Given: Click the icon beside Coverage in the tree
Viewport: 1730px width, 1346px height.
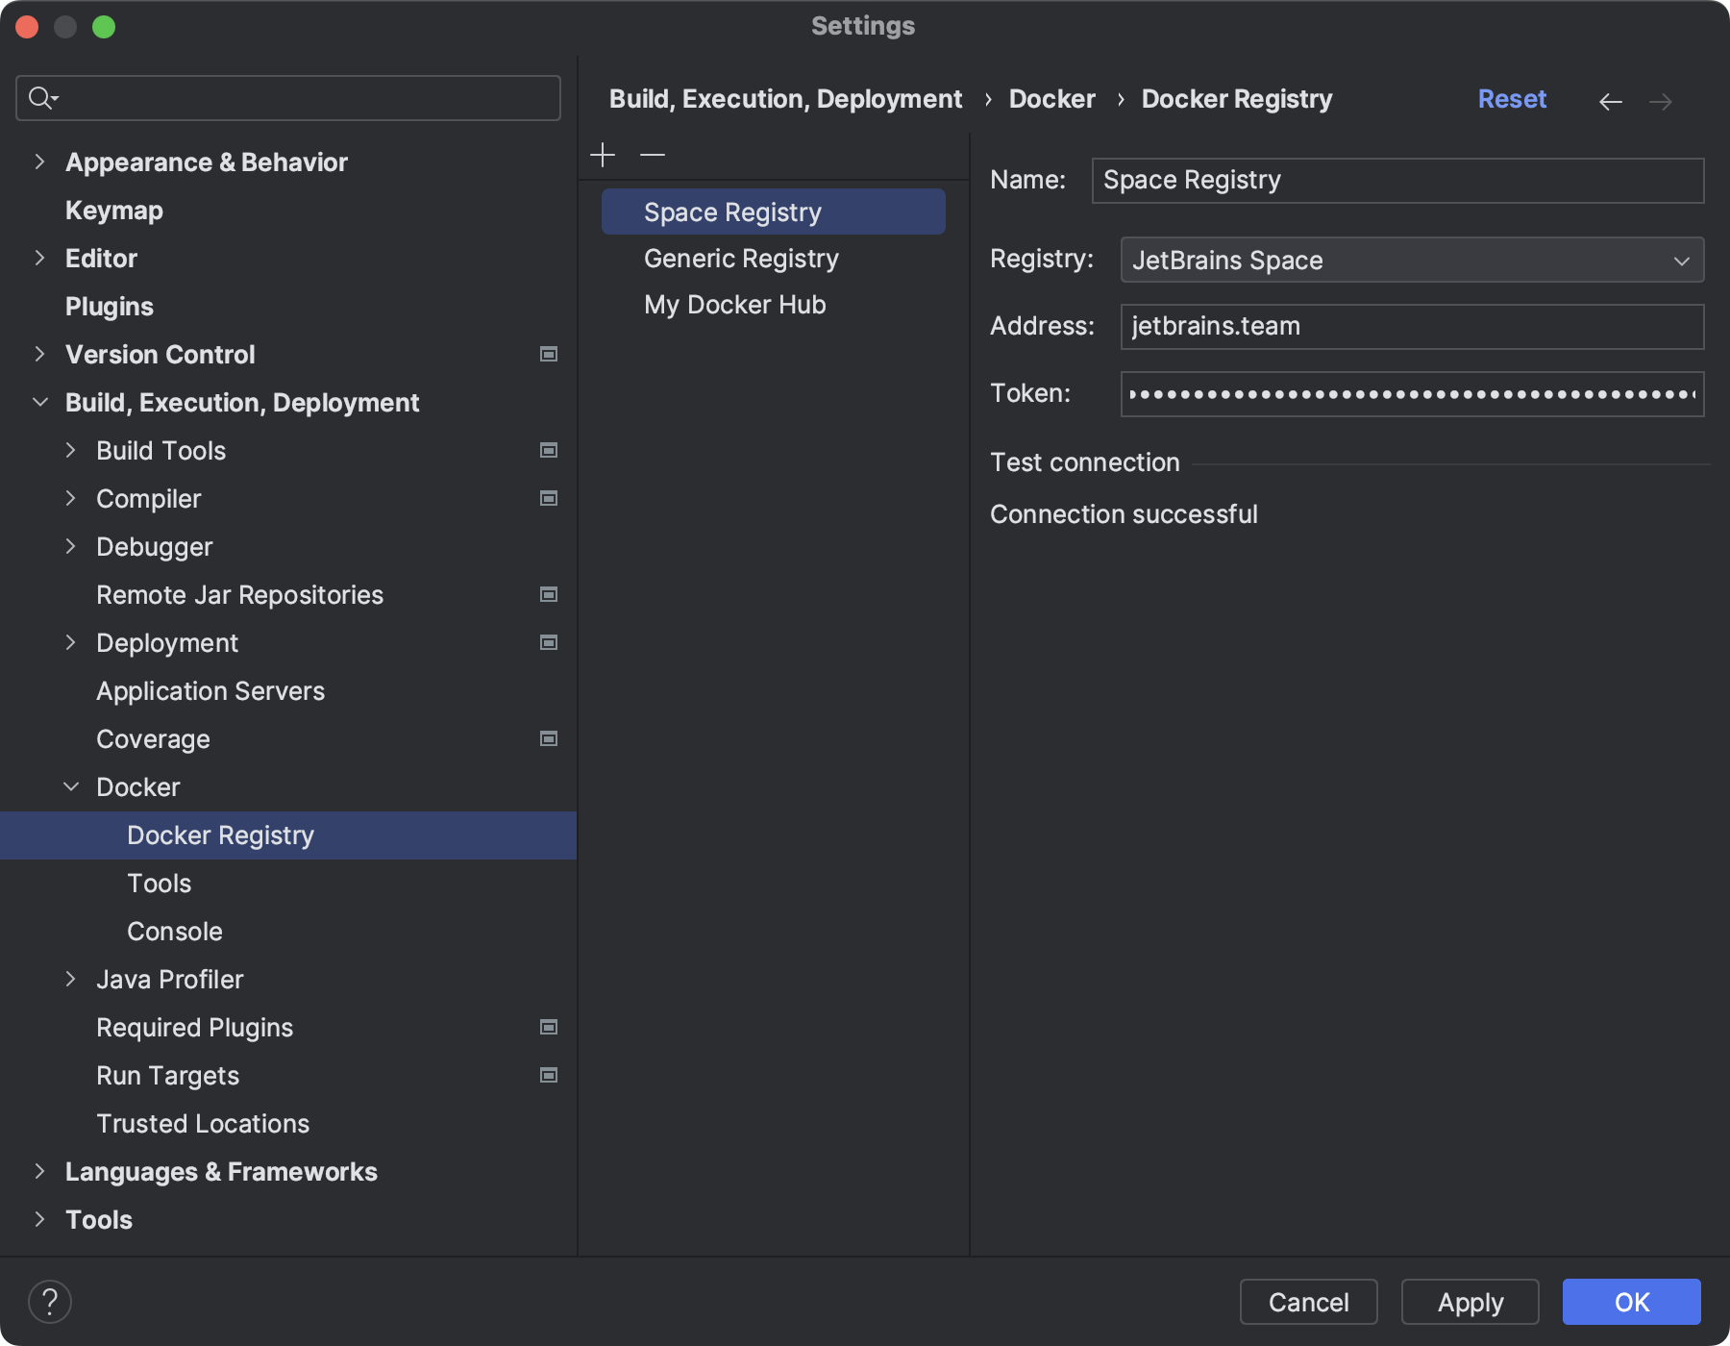Looking at the screenshot, I should tap(548, 738).
